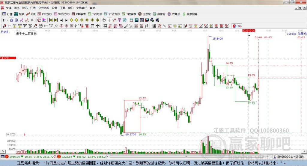Click the SH000001 上证指数 status entry
The width and height of the screenshot is (307, 166).
pos(290,157)
